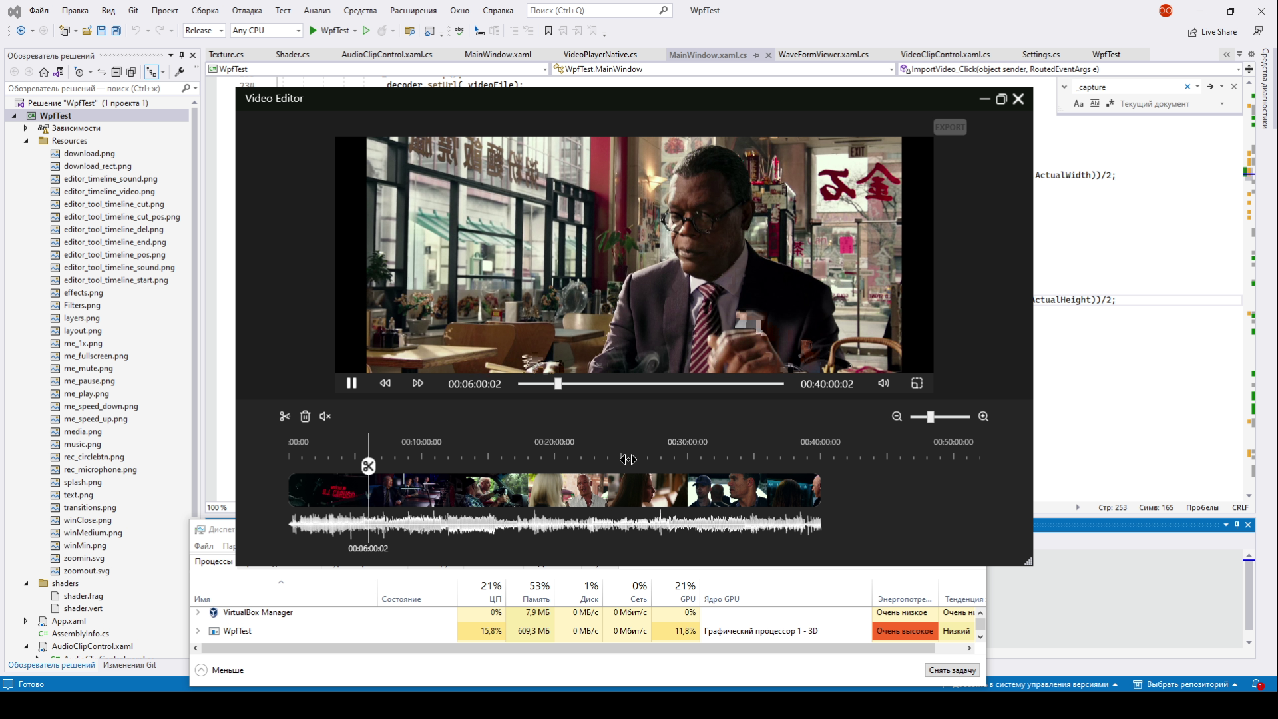This screenshot has width=1278, height=719.
Task: Open the Release configuration dropdown
Action: [204, 31]
